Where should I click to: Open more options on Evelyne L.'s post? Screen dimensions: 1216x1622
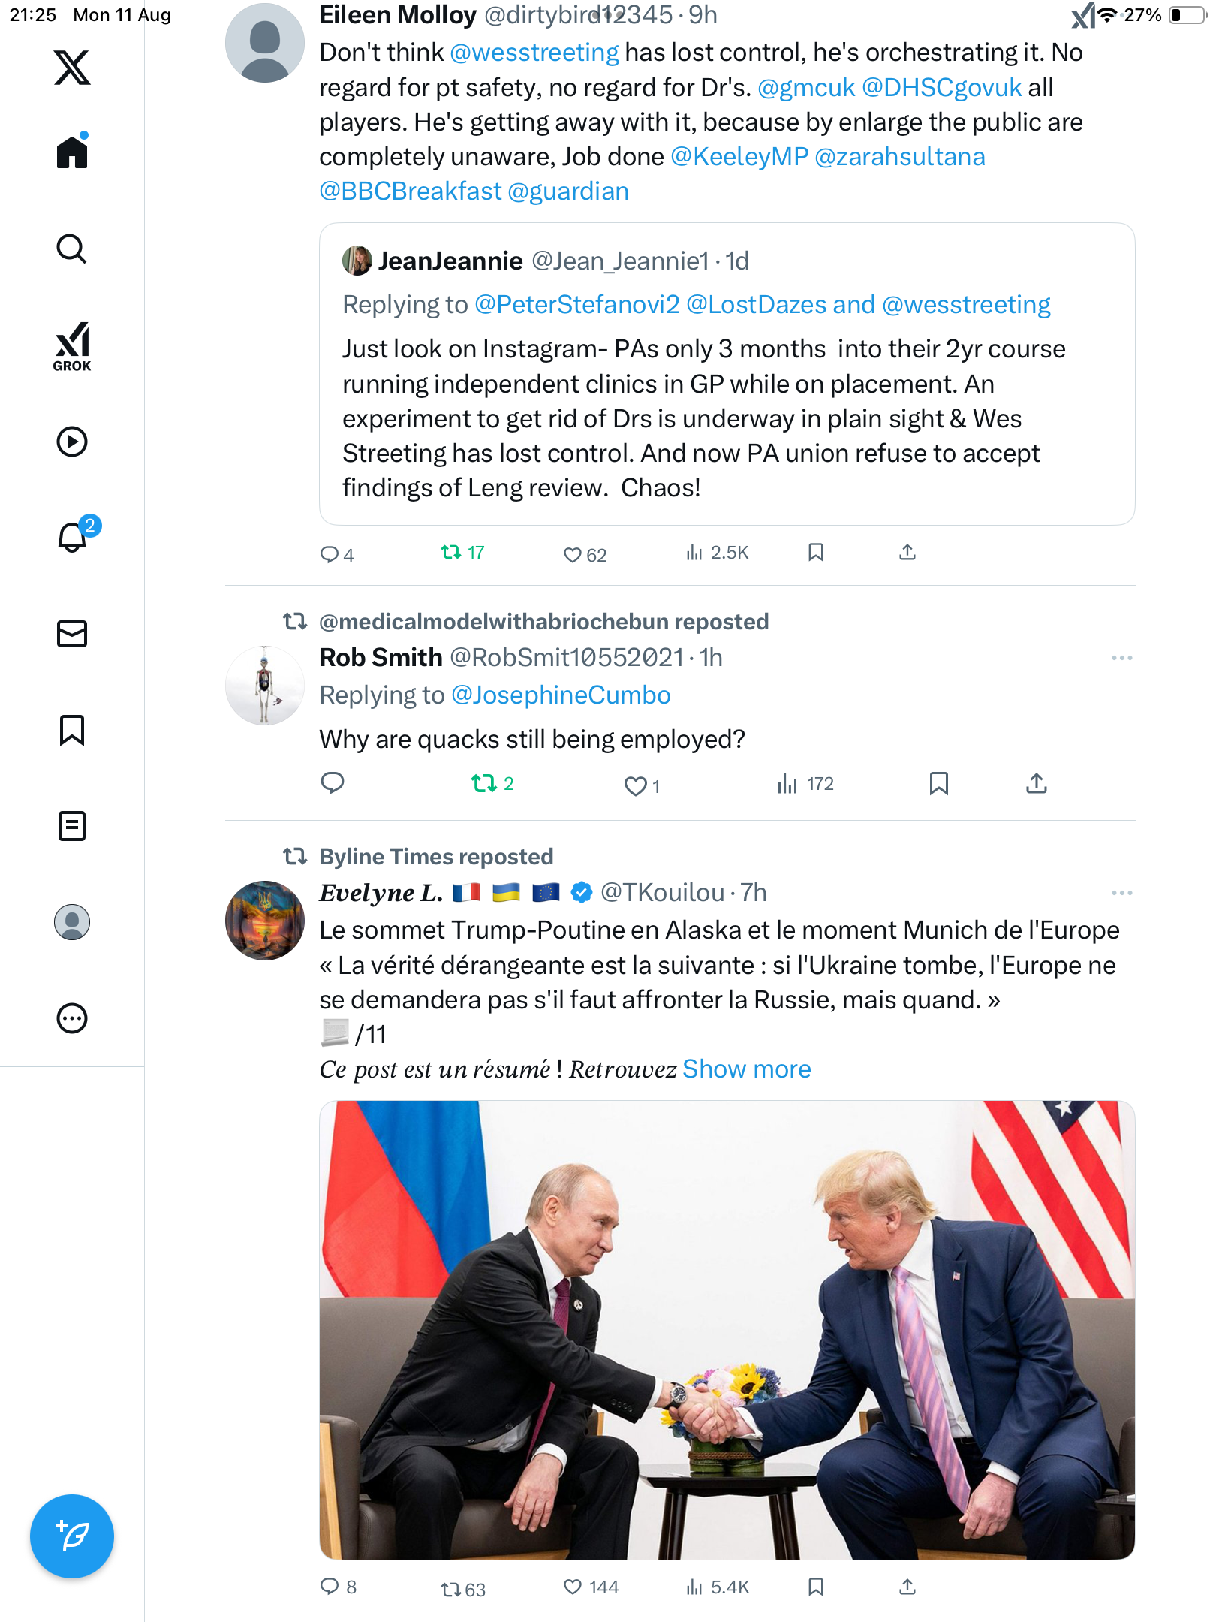pos(1121,893)
